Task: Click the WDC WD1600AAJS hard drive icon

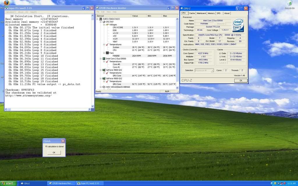Action: pyautogui.click(x=104, y=87)
